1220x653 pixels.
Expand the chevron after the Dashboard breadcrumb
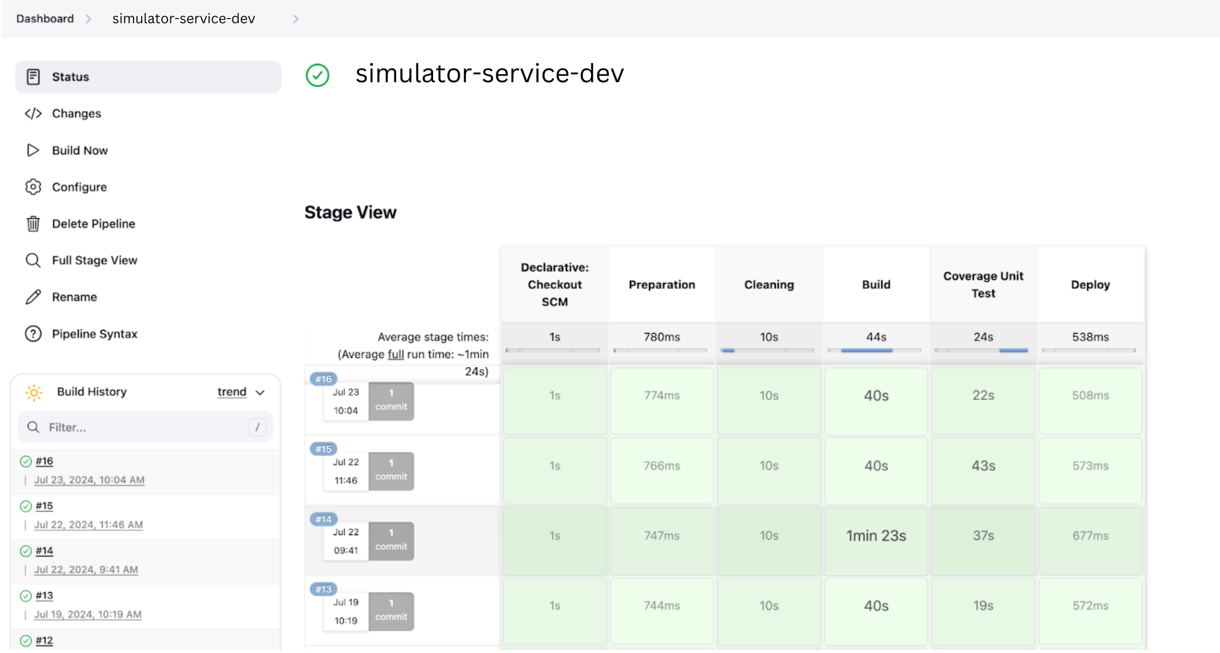point(88,19)
